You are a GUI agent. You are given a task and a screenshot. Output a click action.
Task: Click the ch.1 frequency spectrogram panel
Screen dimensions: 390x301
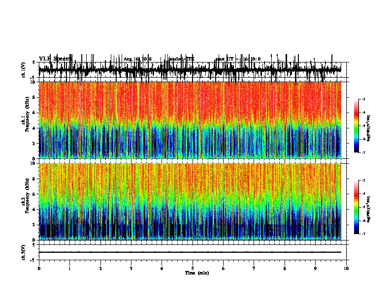pyautogui.click(x=190, y=120)
